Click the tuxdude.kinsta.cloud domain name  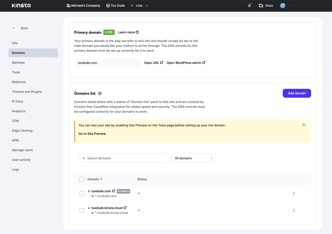[x=107, y=208]
